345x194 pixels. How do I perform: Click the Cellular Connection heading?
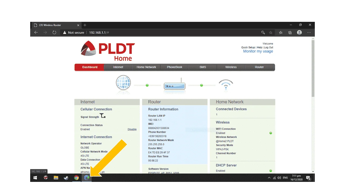click(96, 109)
